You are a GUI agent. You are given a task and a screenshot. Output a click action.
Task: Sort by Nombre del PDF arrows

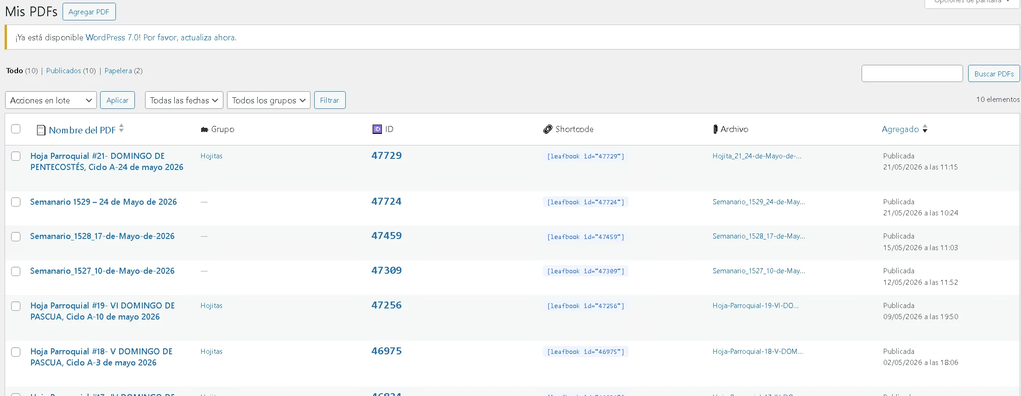[x=121, y=128]
